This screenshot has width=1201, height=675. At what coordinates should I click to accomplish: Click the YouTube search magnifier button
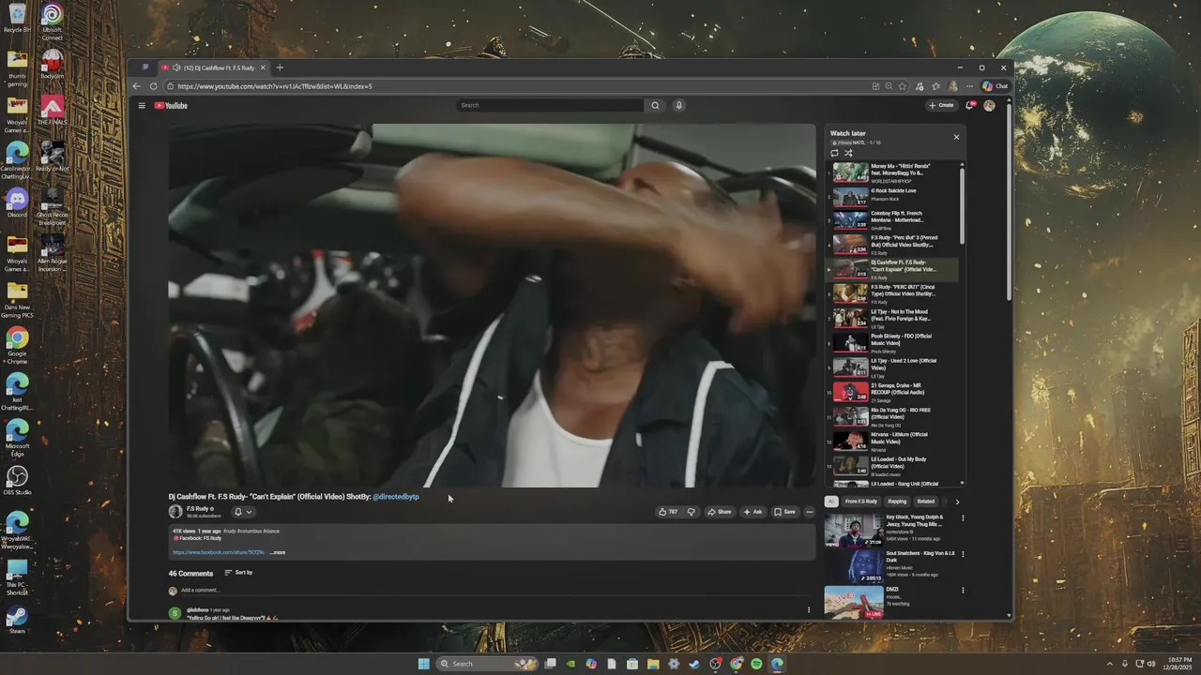coord(655,105)
